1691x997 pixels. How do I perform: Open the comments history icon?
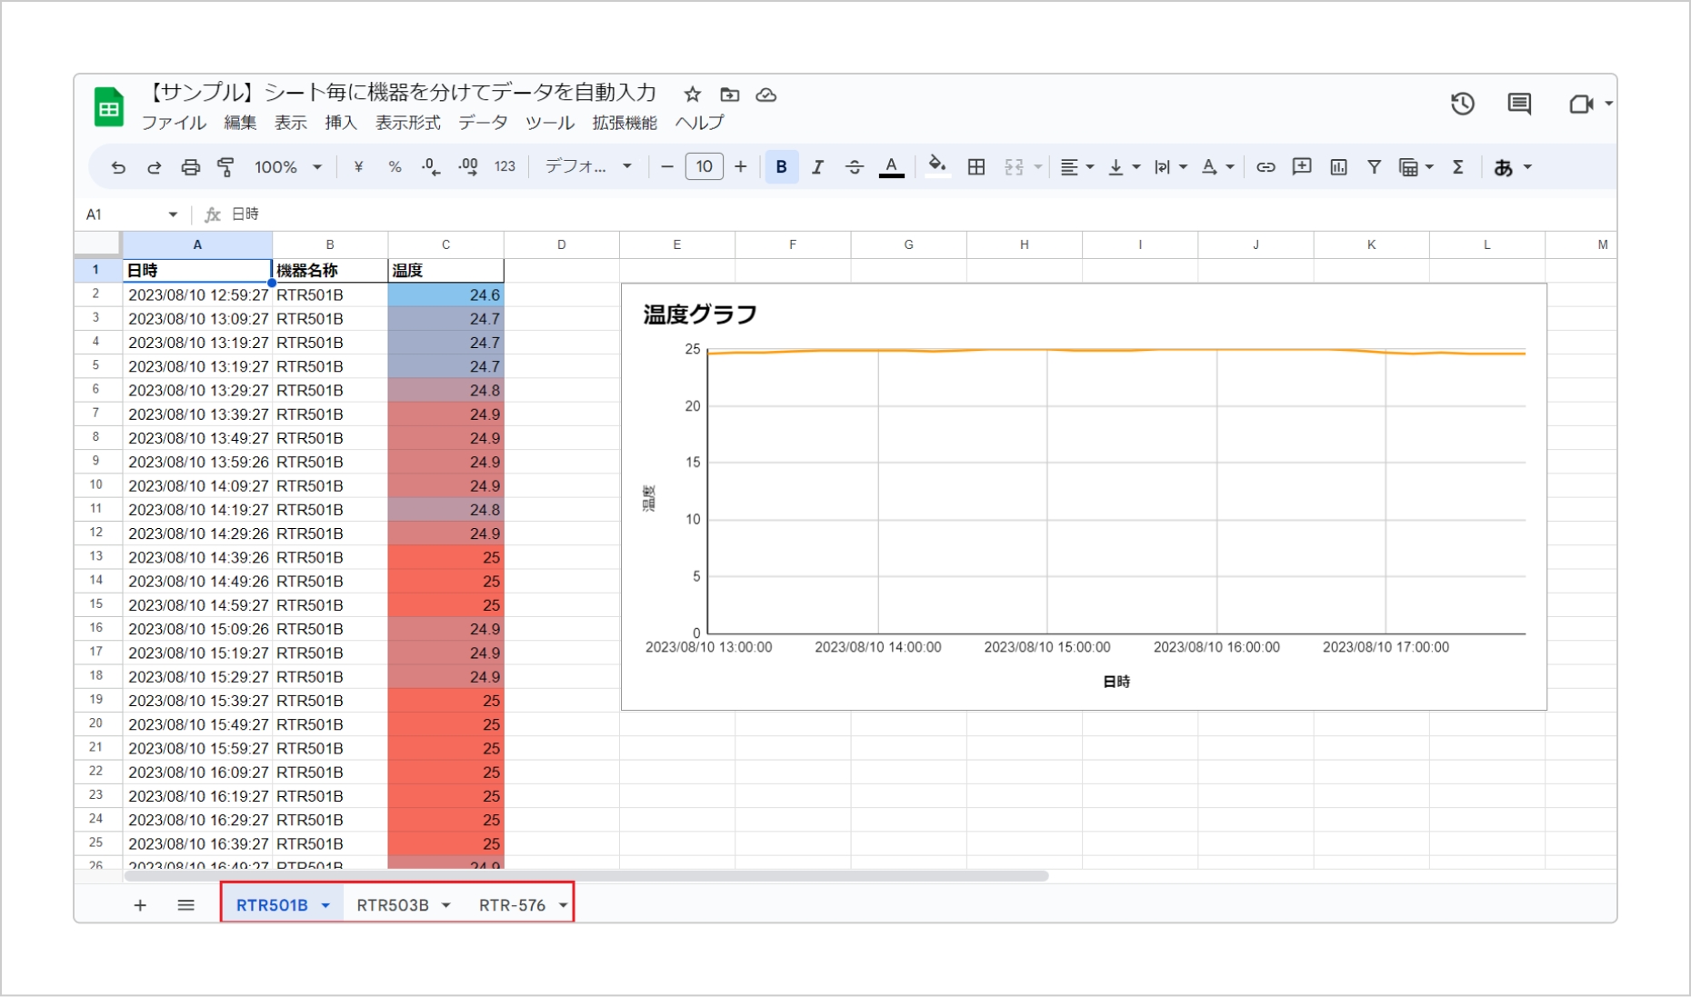click(1519, 104)
